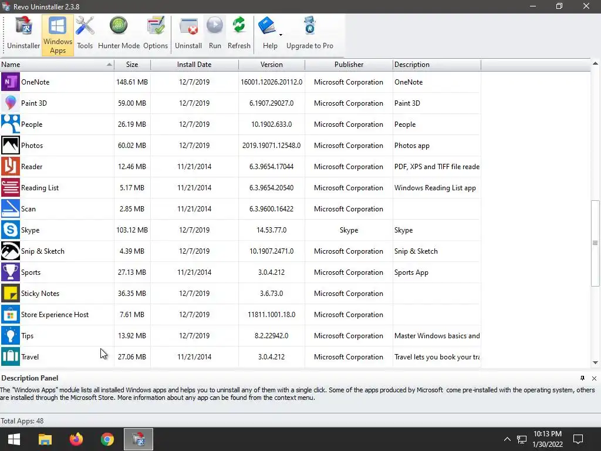Image resolution: width=601 pixels, height=451 pixels.
Task: Sort by Description column header
Action: [x=437, y=65]
